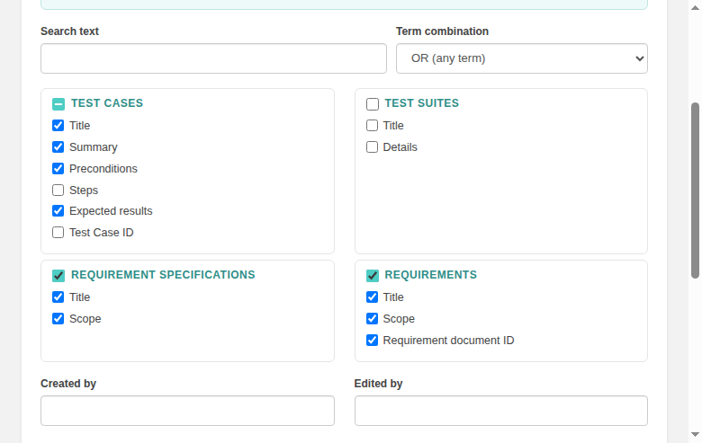Viewport: 702px width, 443px height.
Task: Uncheck the Preconditions checkbox
Action: (x=58, y=168)
